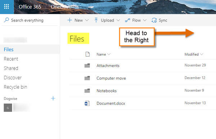Open the Modified column sort dropdown

click(x=202, y=54)
